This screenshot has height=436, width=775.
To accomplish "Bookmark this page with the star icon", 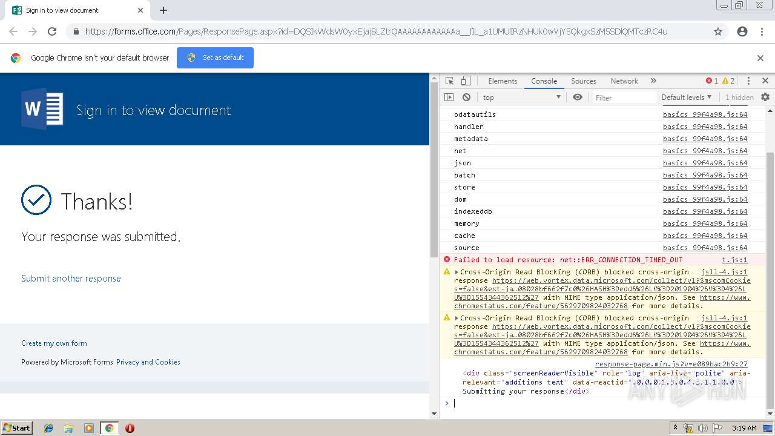I will [x=718, y=31].
